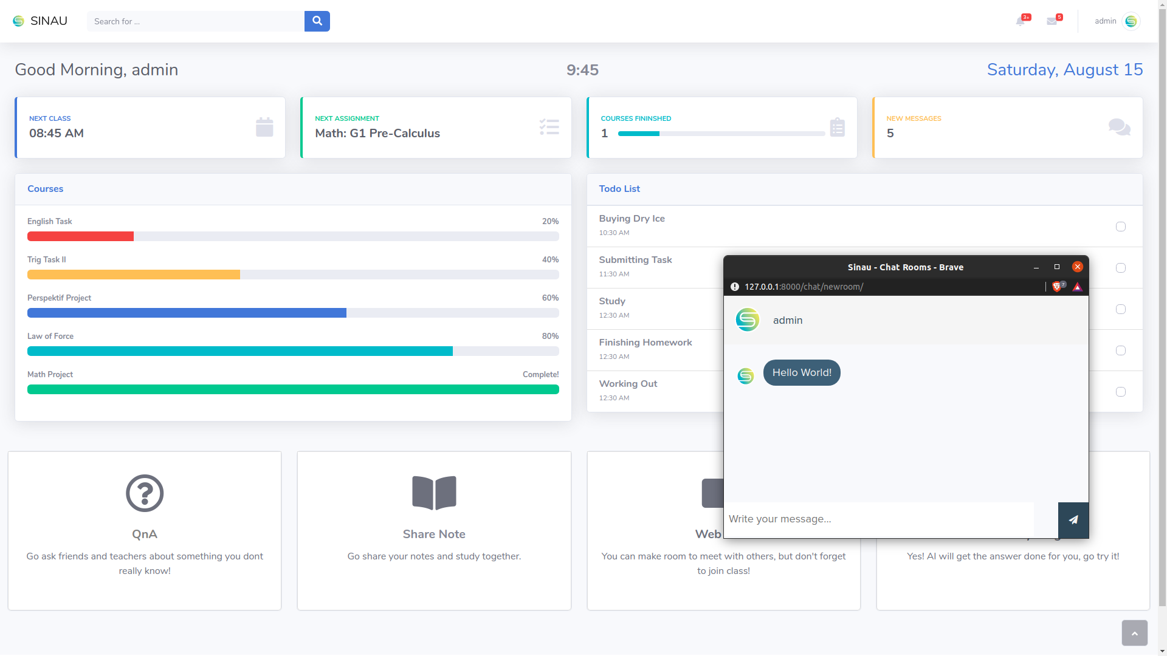Toggle the Working Out checkbox
Screen dimensions: 1167x656
(1121, 392)
